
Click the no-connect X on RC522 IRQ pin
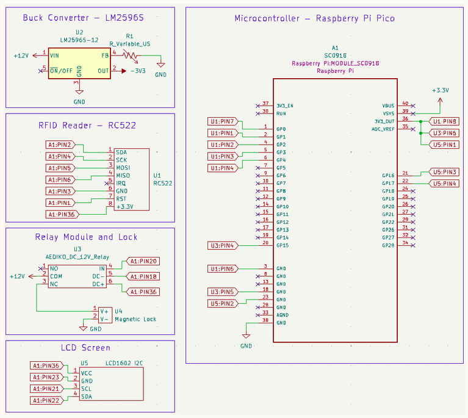click(107, 183)
